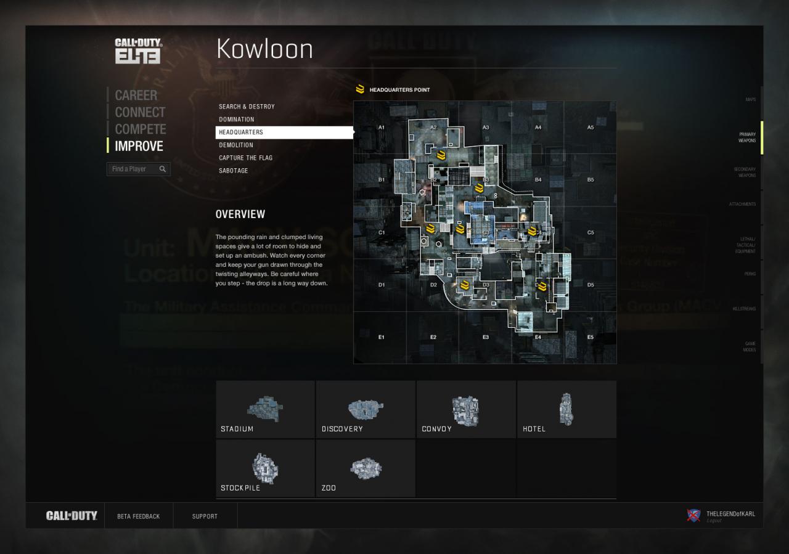Screen dimensions: 789x554
Task: Click the search magnifier icon in Find a Player
Action: [162, 169]
